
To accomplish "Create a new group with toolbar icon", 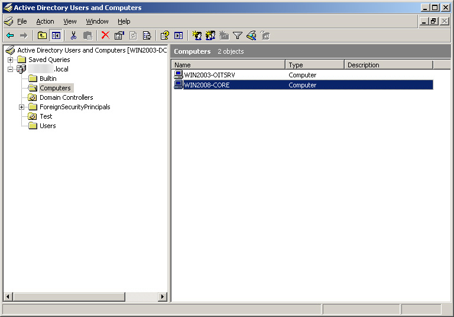I will tap(210, 35).
